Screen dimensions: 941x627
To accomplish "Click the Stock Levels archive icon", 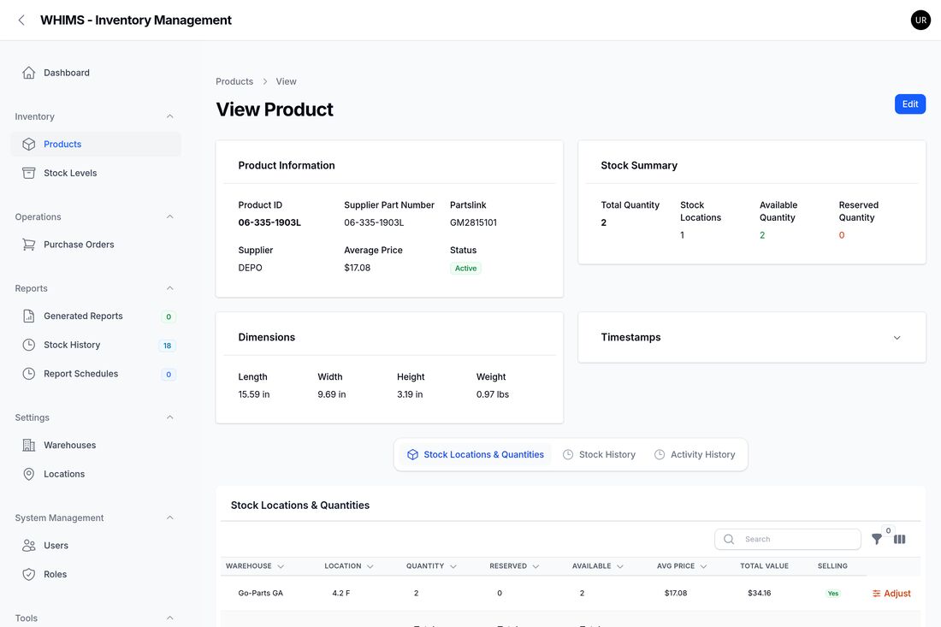I will pyautogui.click(x=28, y=173).
